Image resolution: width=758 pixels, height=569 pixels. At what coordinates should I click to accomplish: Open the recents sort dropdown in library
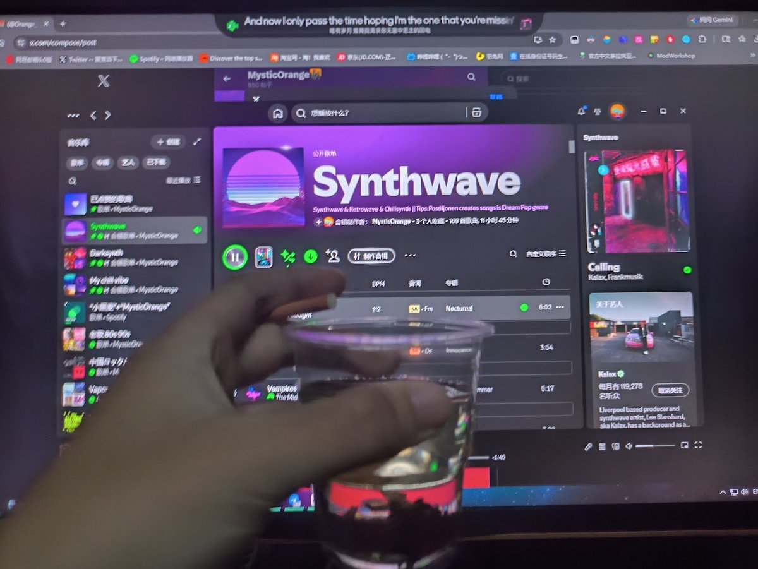[x=183, y=181]
